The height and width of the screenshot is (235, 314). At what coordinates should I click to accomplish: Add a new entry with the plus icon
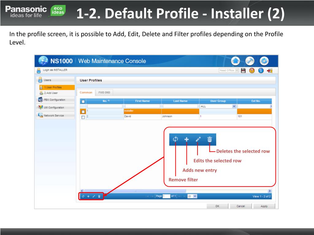click(88, 196)
